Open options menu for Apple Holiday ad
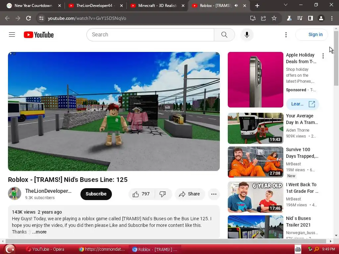The width and height of the screenshot is (339, 254). (x=323, y=56)
